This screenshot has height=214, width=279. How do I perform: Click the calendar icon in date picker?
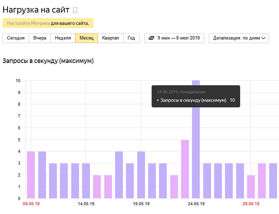pos(151,38)
